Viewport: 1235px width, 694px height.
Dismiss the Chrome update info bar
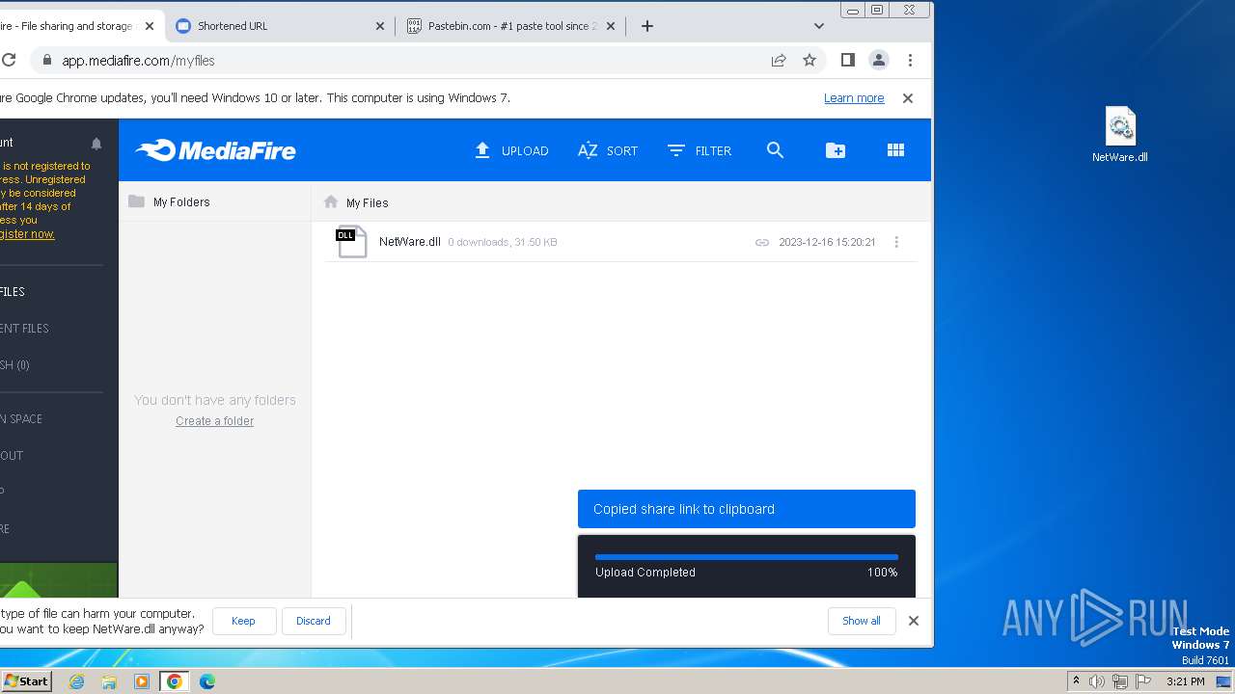907,98
